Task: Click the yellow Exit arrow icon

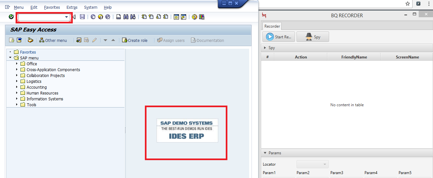Action: 100,17
